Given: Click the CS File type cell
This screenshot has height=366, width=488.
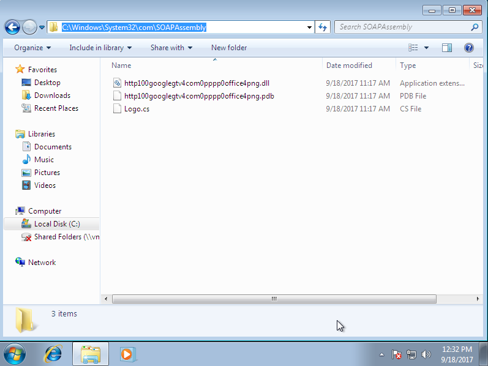Looking at the screenshot, I should coord(410,109).
